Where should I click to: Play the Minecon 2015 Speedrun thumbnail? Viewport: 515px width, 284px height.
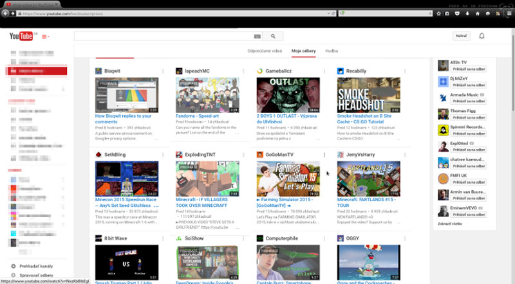(127, 179)
